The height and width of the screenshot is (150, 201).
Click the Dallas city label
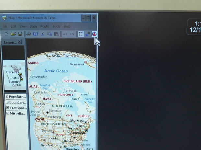pos(68,141)
